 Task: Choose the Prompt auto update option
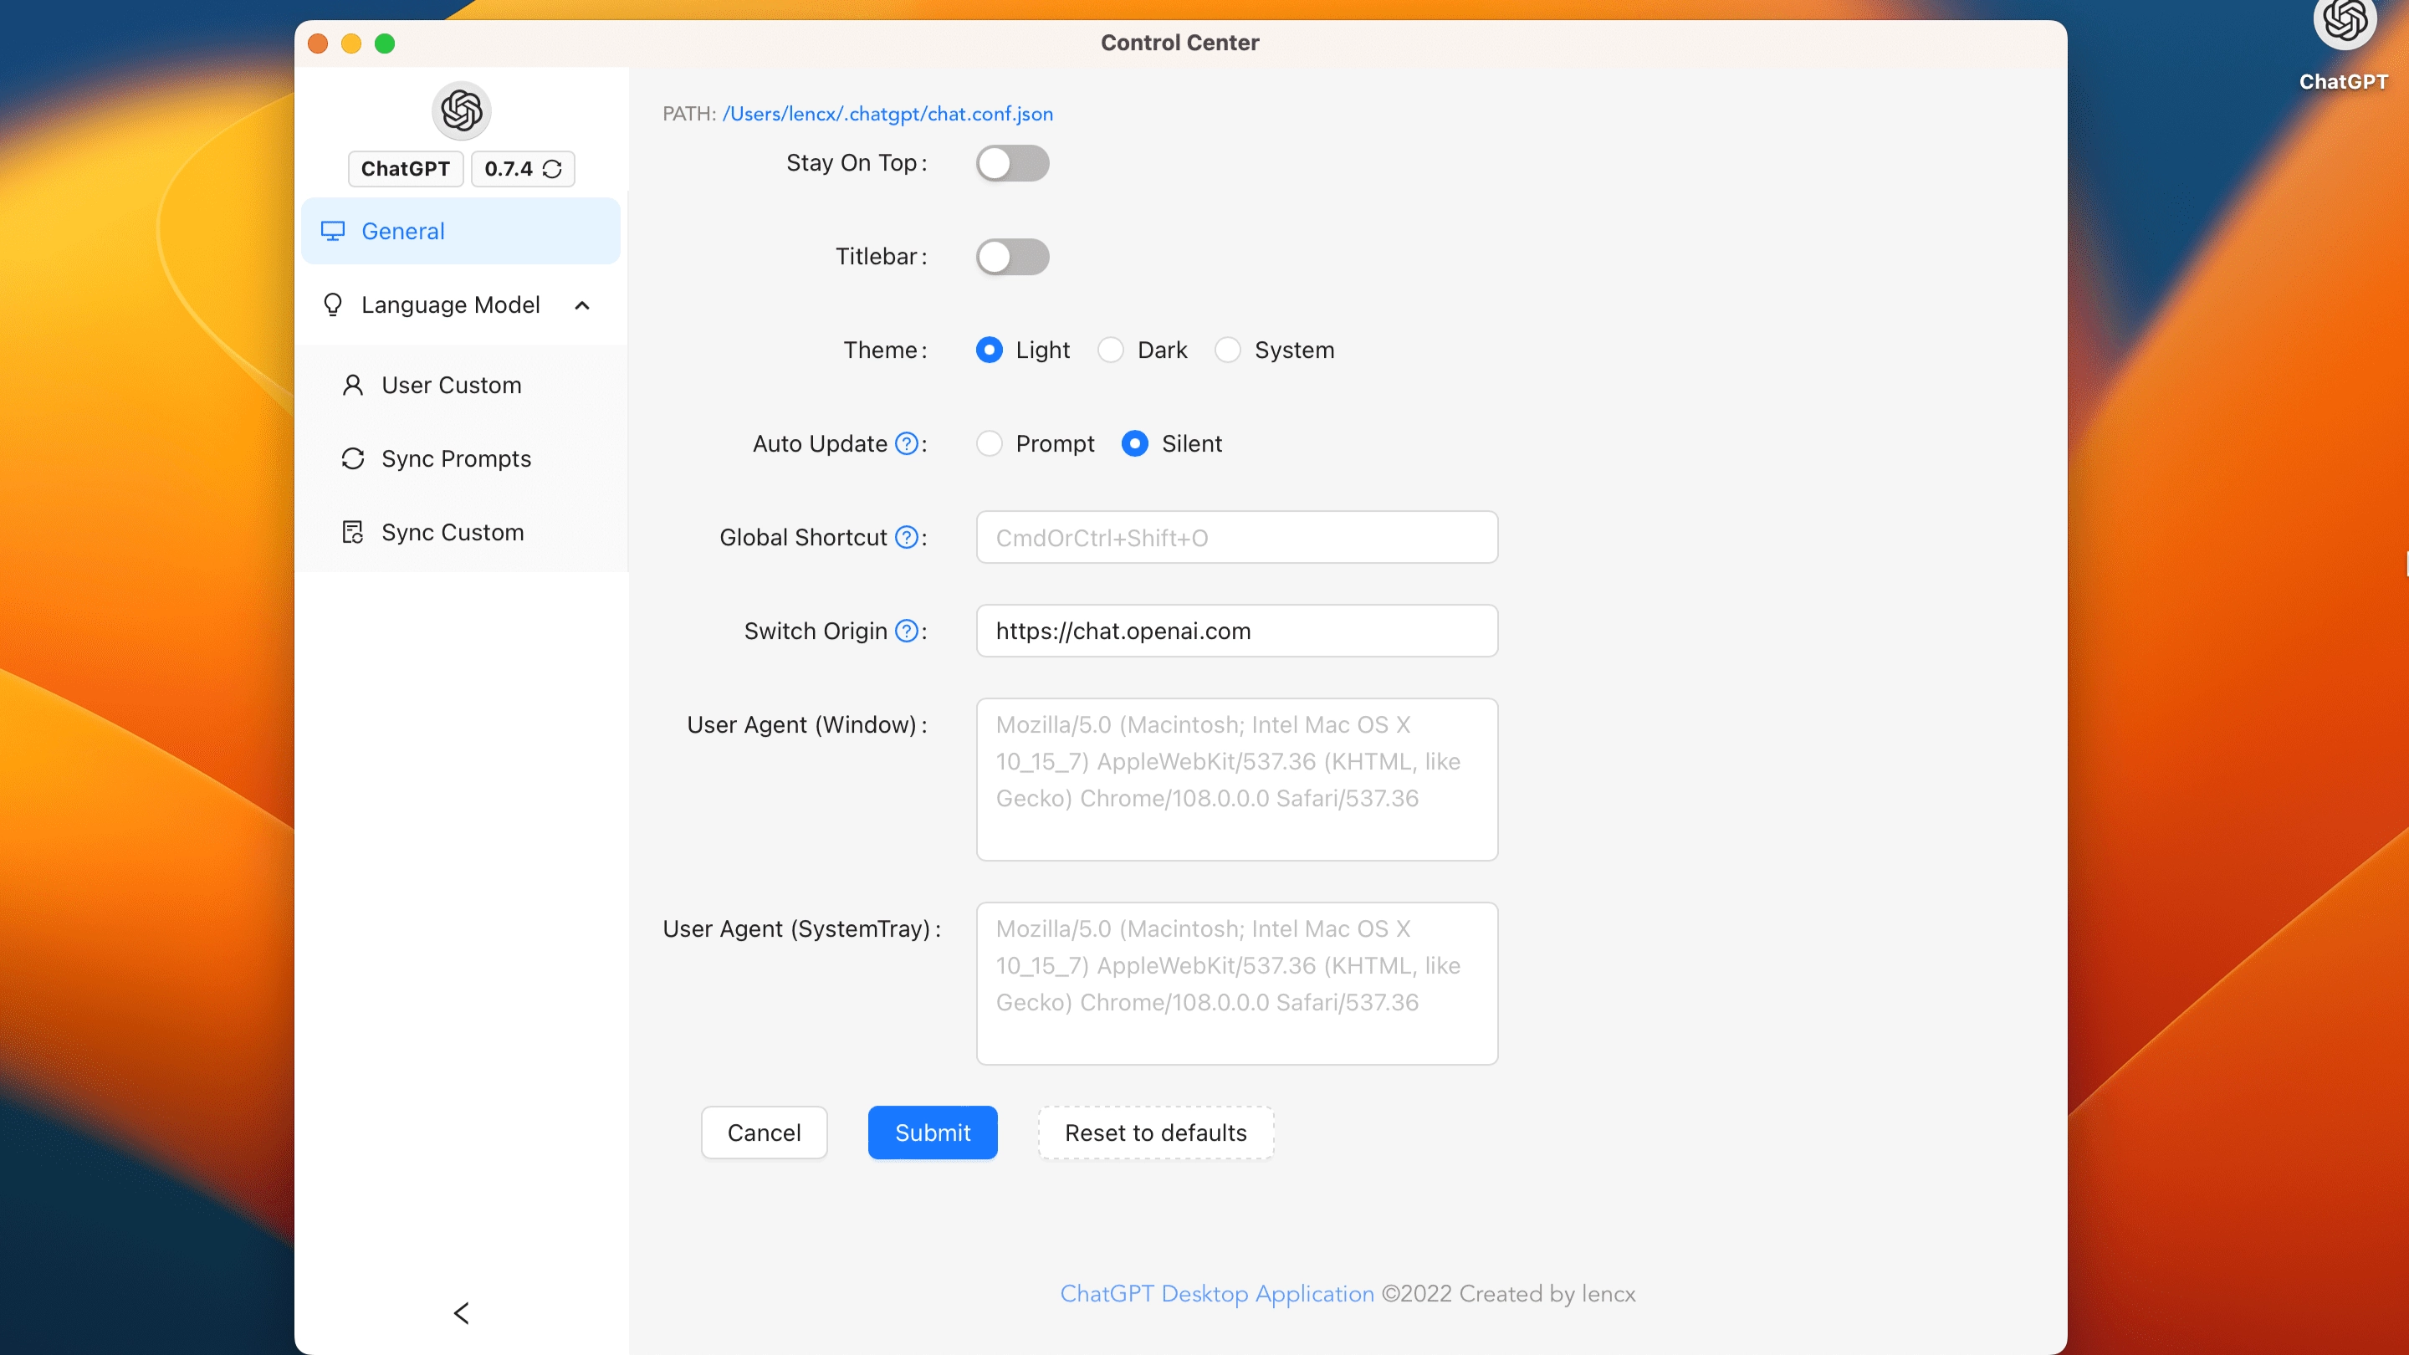click(989, 443)
